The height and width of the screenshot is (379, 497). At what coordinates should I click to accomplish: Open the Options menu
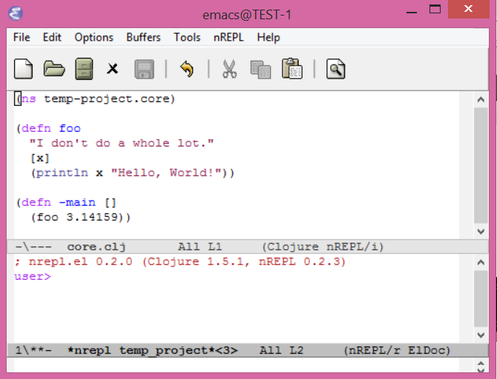point(93,37)
